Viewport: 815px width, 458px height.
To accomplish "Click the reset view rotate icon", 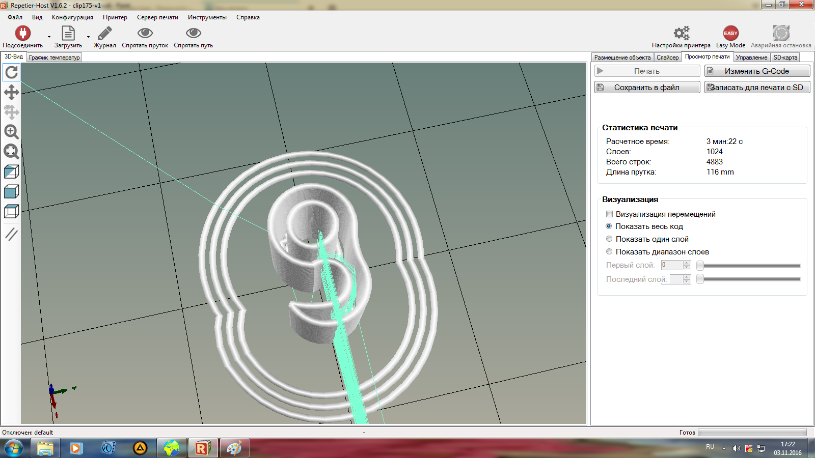I will pyautogui.click(x=11, y=73).
